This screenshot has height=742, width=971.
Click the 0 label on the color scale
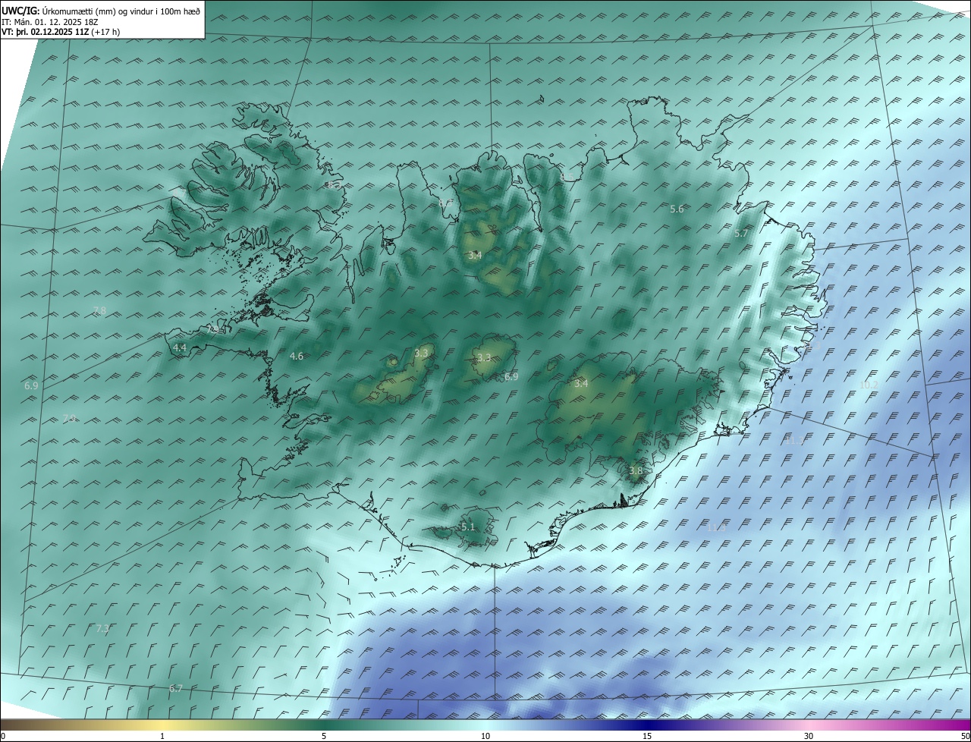click(x=3, y=736)
